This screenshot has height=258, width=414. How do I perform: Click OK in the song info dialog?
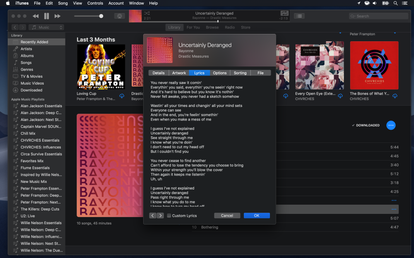tap(257, 215)
